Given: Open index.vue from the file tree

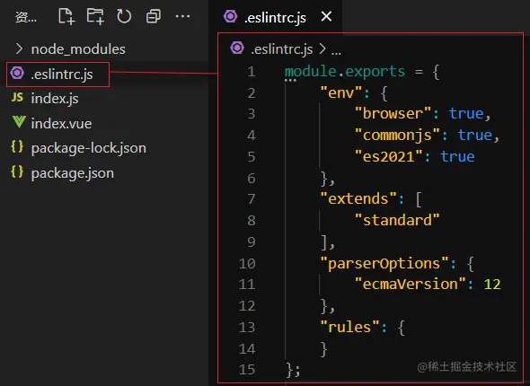Looking at the screenshot, I should pos(61,123).
